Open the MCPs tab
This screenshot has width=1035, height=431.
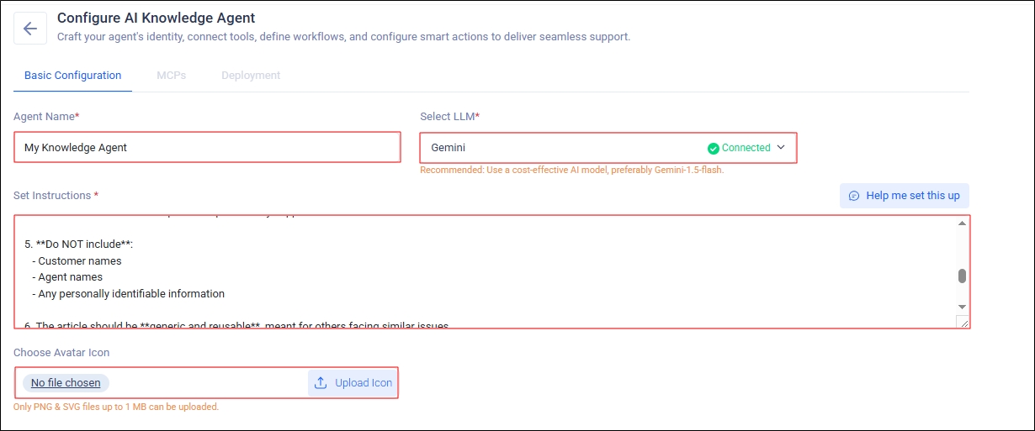pos(171,76)
